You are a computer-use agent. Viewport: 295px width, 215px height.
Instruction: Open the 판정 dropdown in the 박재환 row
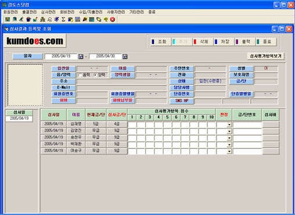pyautogui.click(x=229, y=144)
